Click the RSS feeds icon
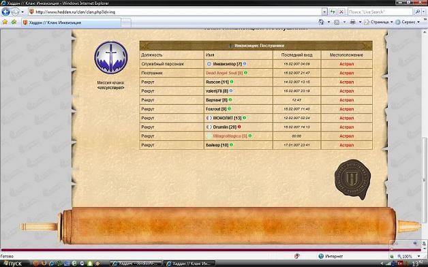The width and height of the screenshot is (428, 267). coord(337,22)
